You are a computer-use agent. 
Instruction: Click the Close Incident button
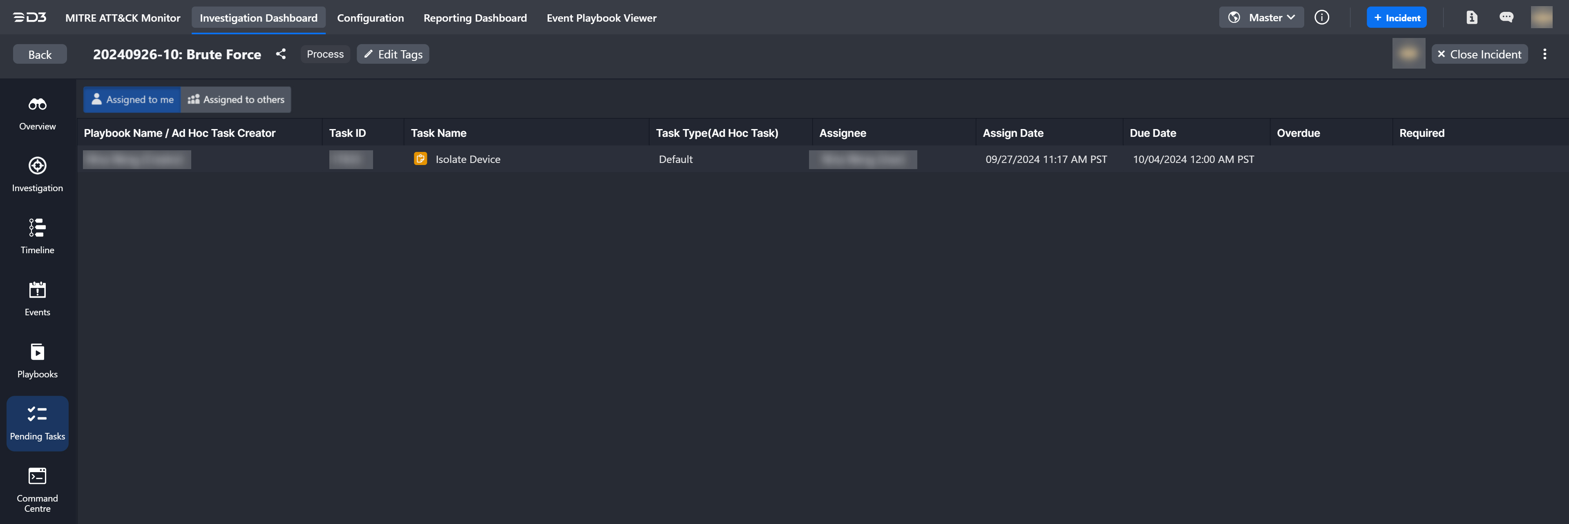coord(1479,55)
